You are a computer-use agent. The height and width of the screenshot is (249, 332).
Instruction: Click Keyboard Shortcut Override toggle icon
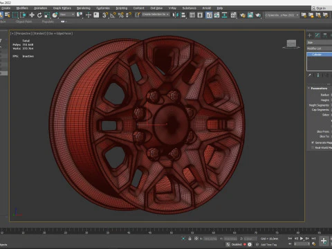pyautogui.click(x=96, y=15)
